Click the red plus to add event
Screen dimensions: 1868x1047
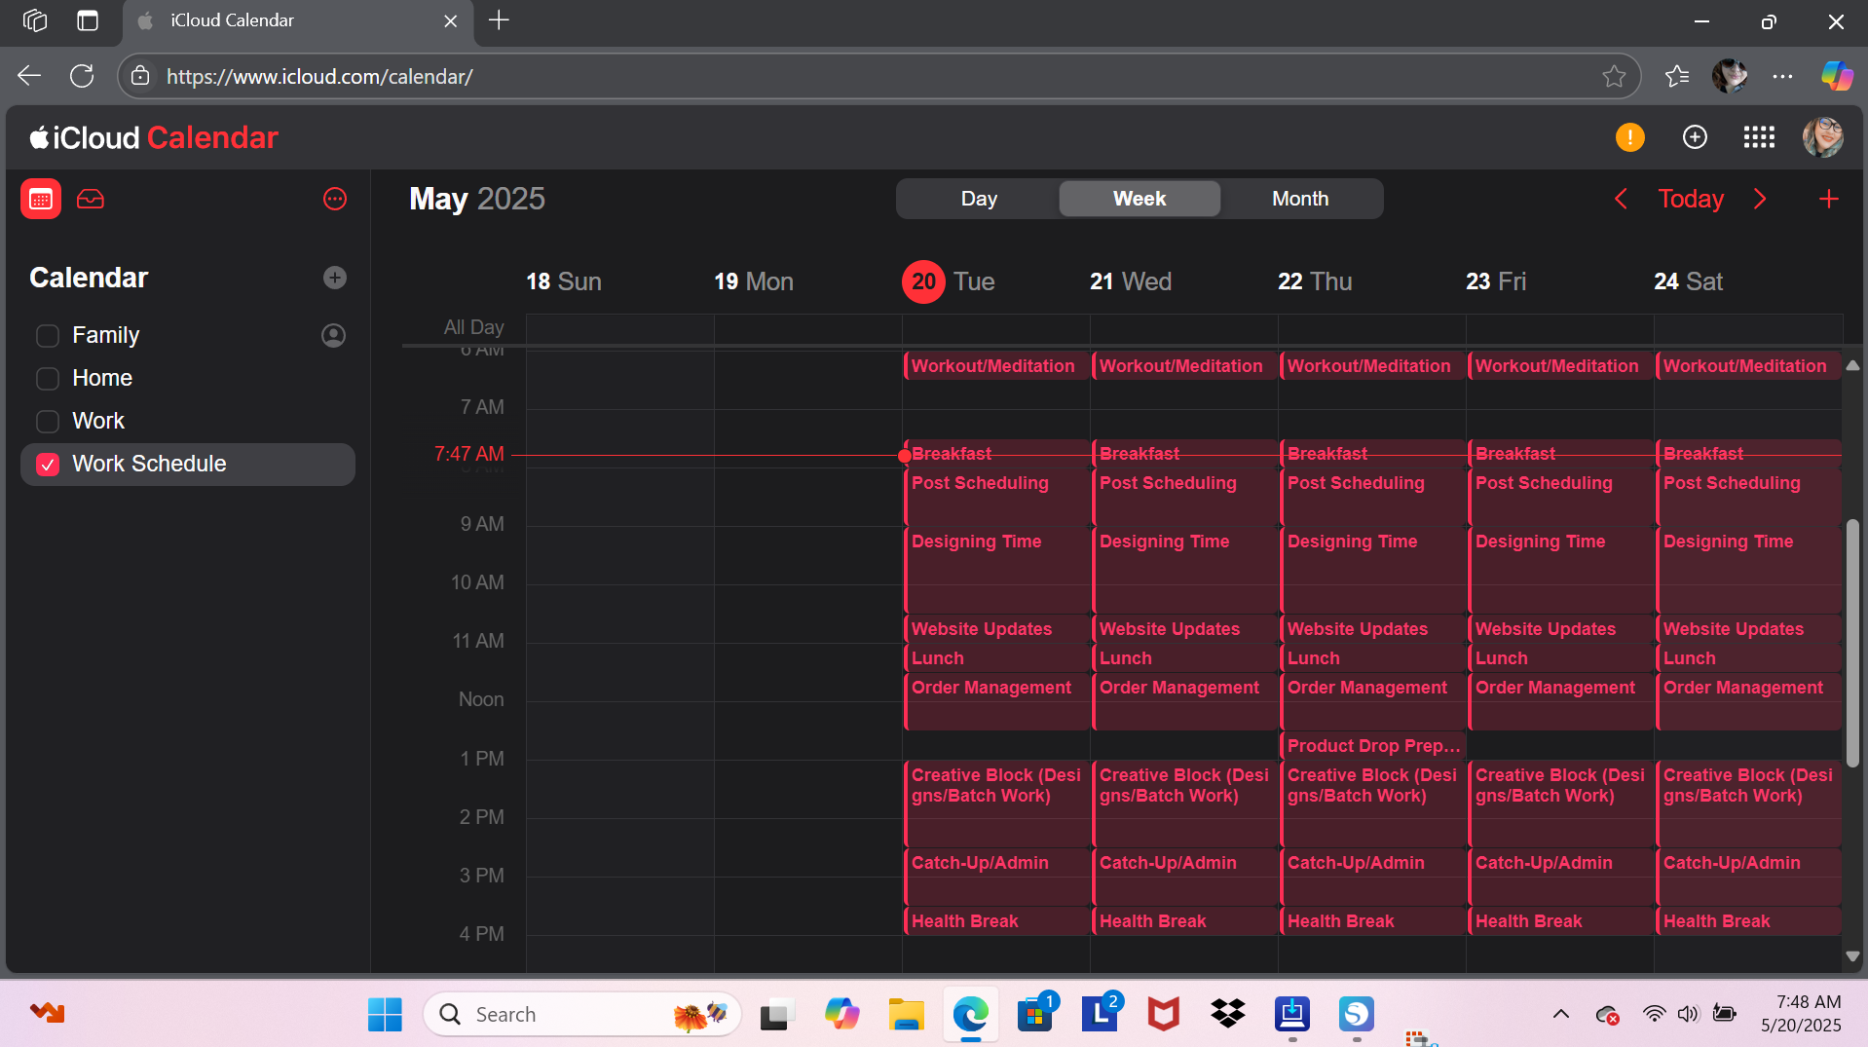pyautogui.click(x=1828, y=200)
